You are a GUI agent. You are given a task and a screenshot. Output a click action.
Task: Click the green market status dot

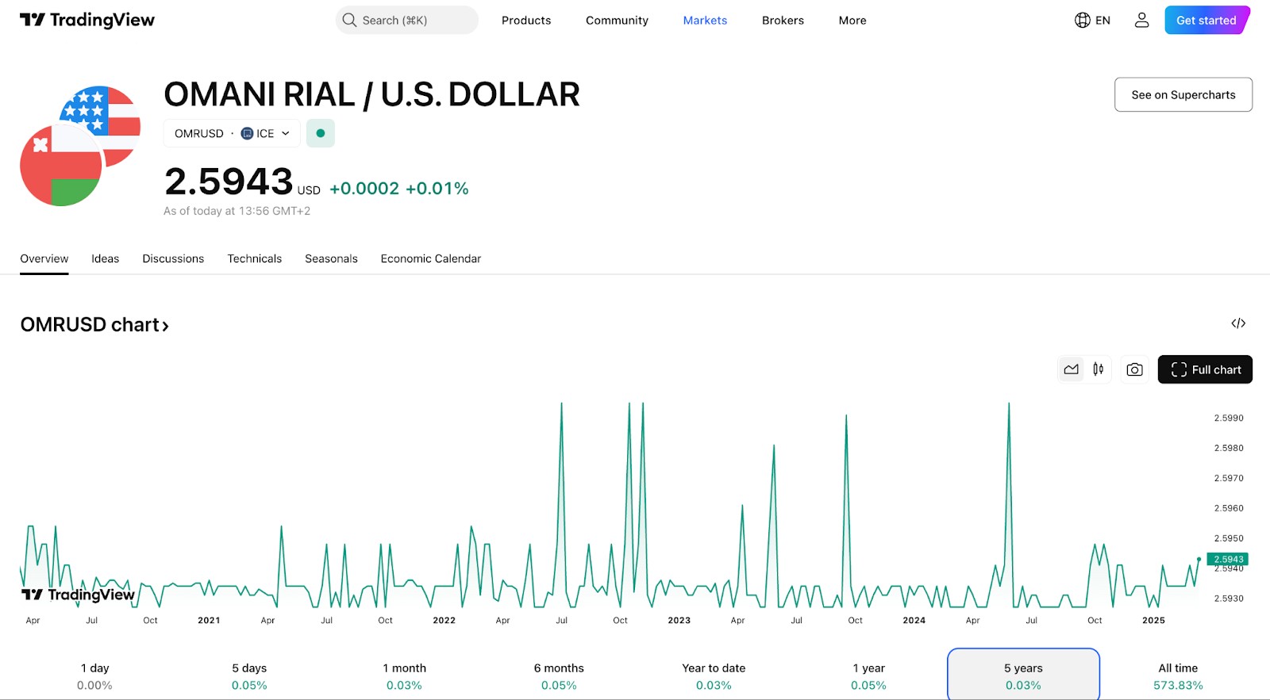pyautogui.click(x=321, y=133)
